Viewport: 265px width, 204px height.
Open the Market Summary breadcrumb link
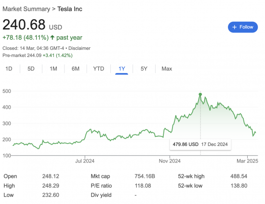pos(26,9)
